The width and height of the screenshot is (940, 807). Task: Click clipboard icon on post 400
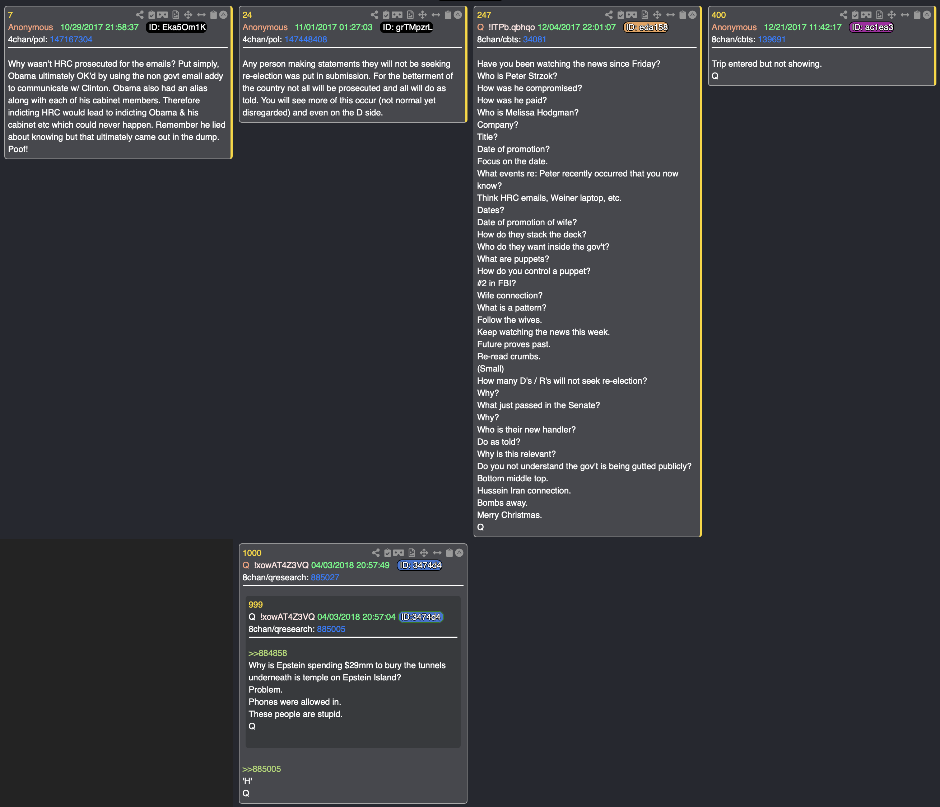917,15
